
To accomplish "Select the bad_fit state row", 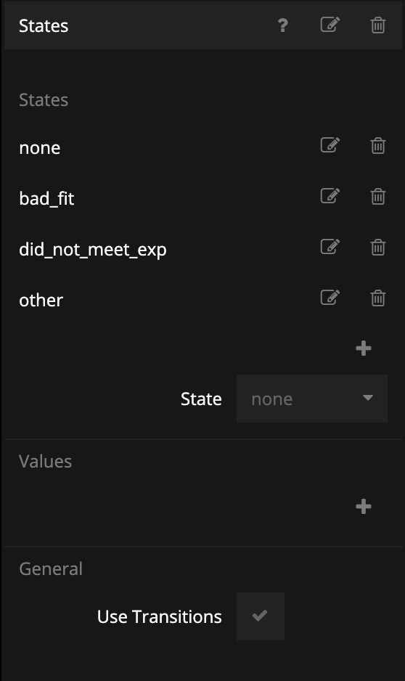I will 46,198.
